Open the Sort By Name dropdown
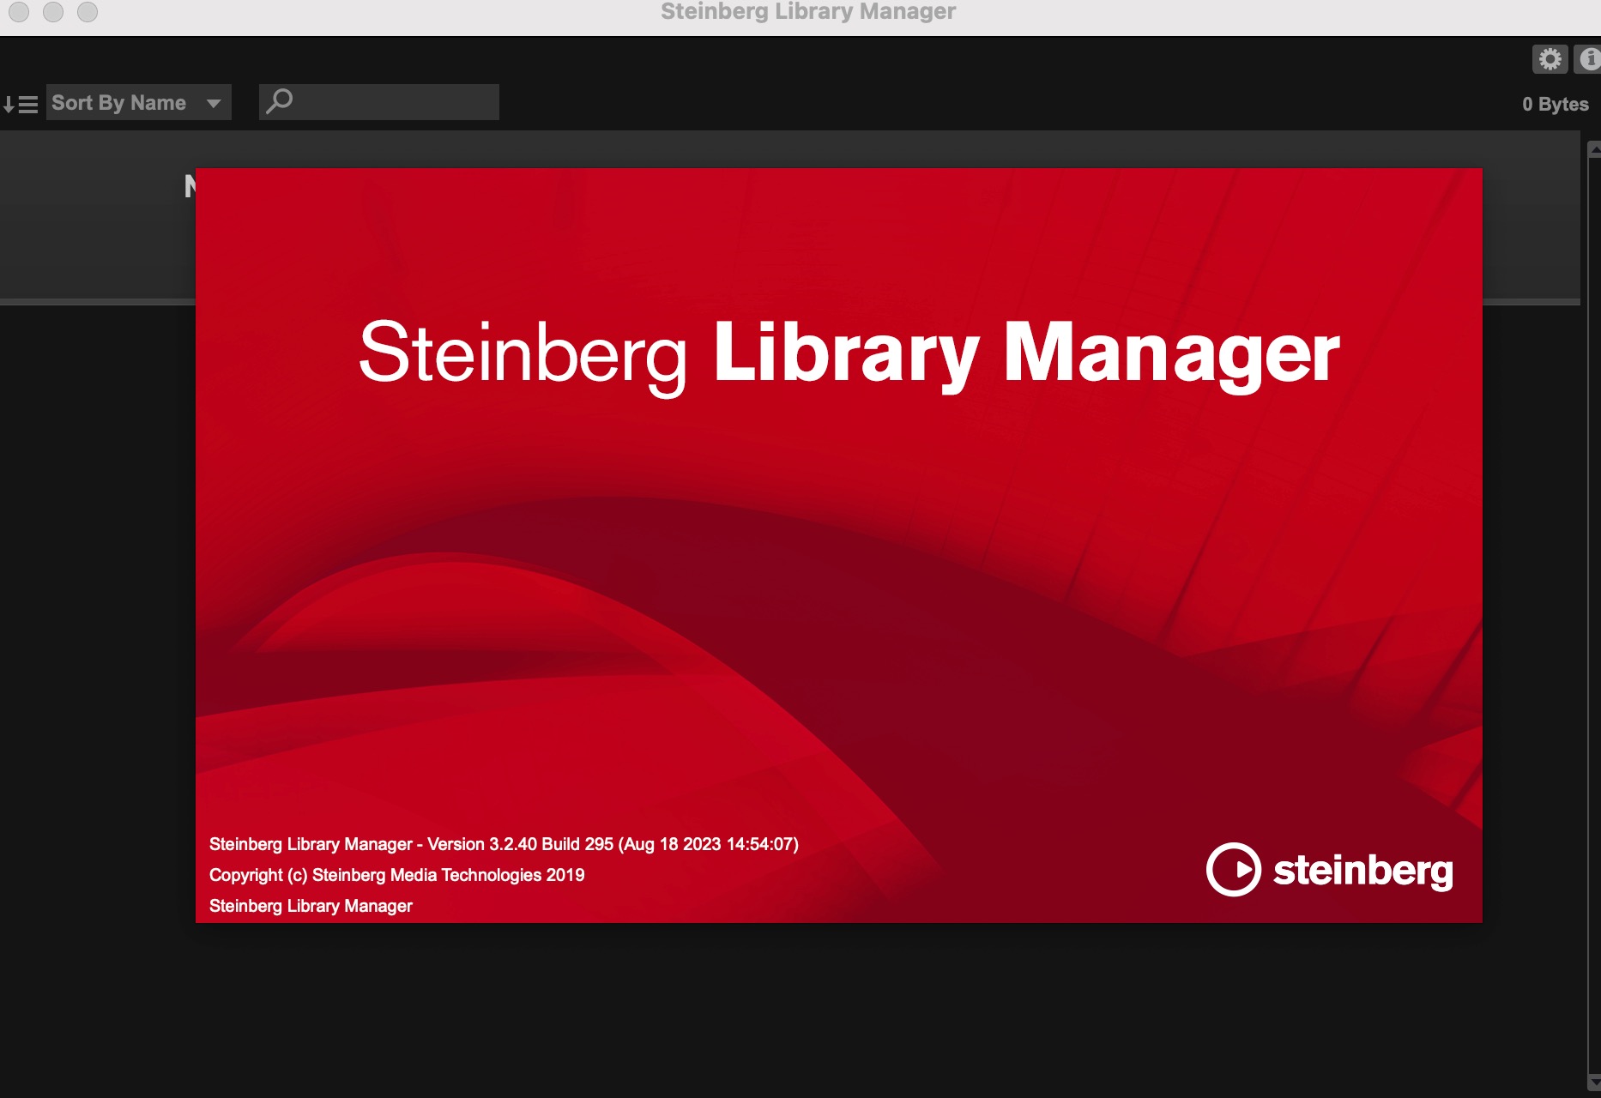The width and height of the screenshot is (1601, 1098). [139, 103]
